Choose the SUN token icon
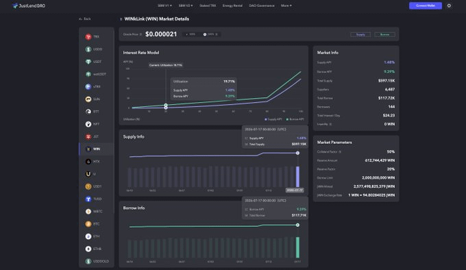This screenshot has width=466, height=270. click(x=88, y=99)
